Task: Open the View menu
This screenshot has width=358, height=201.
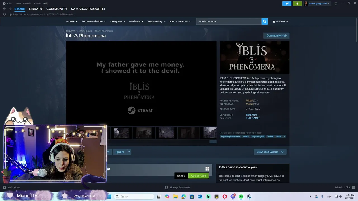Action: click(x=18, y=3)
